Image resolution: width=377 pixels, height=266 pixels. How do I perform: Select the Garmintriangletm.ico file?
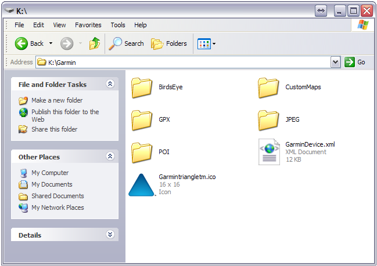[142, 185]
